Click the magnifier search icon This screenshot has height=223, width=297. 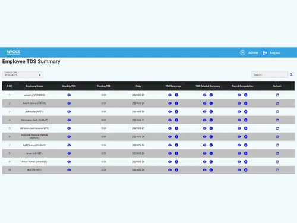coord(291,74)
